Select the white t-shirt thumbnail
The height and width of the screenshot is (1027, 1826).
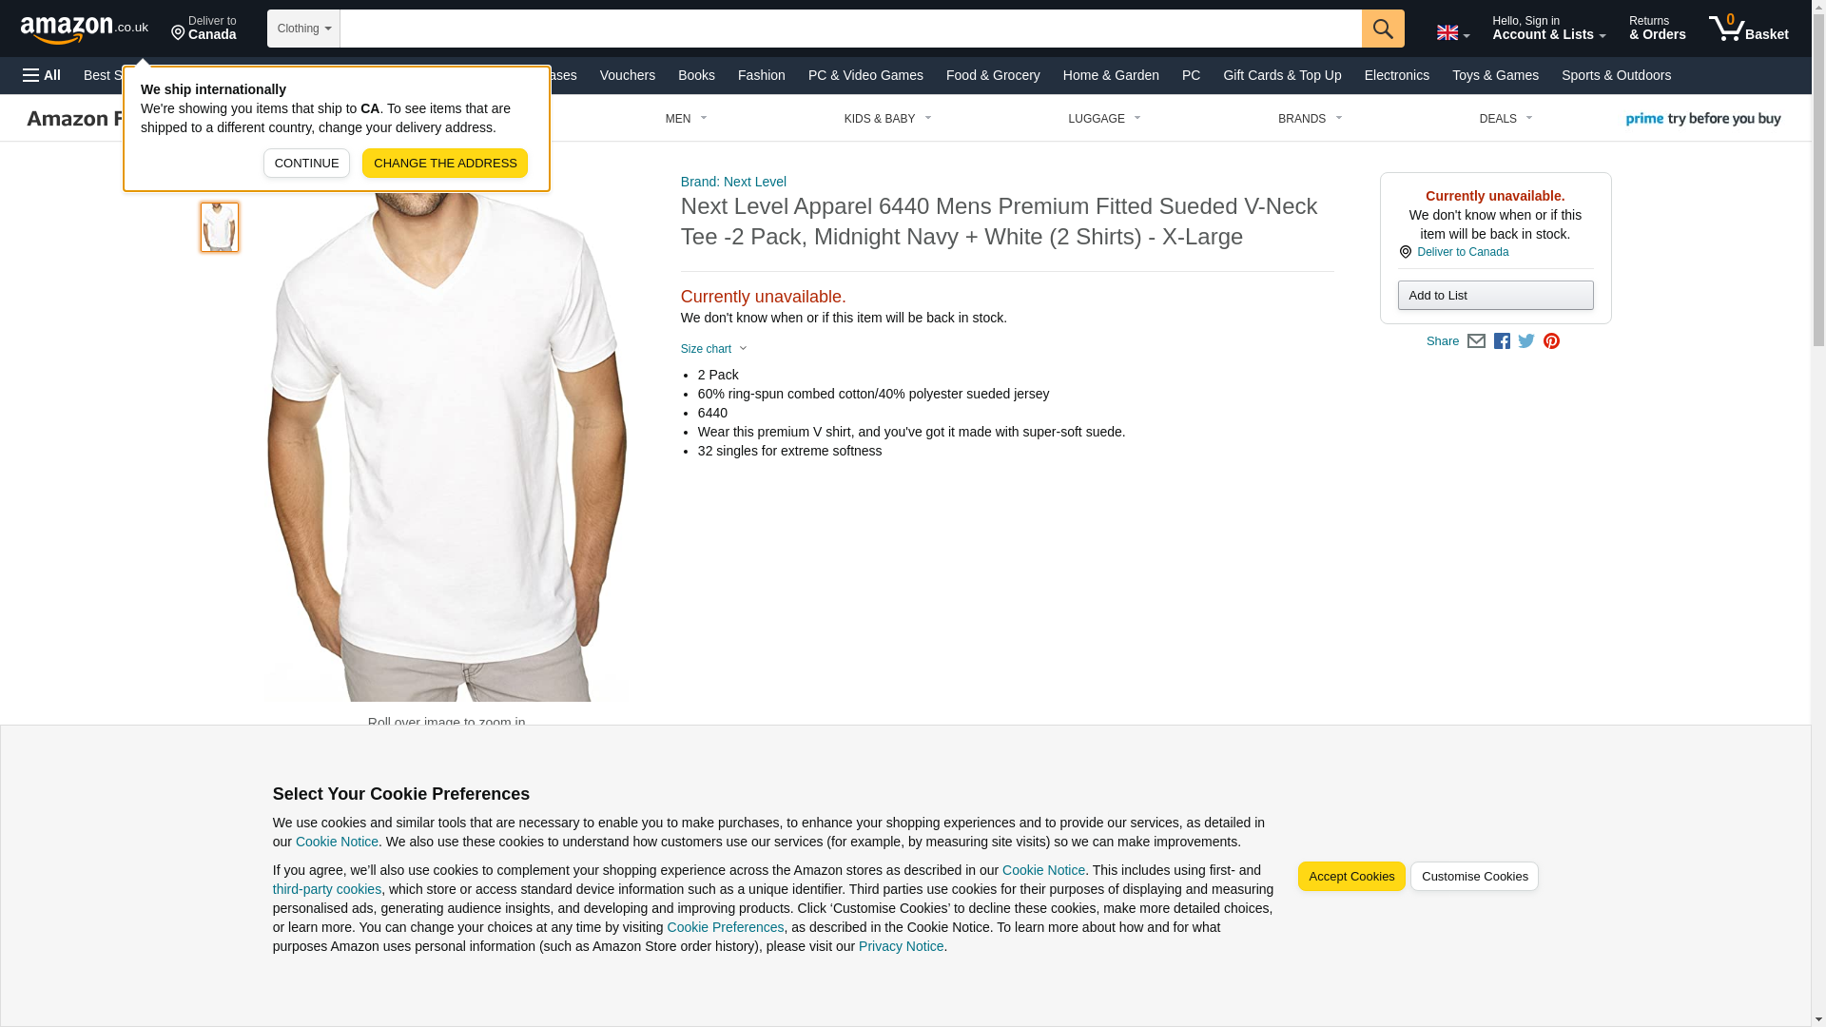[x=220, y=226]
